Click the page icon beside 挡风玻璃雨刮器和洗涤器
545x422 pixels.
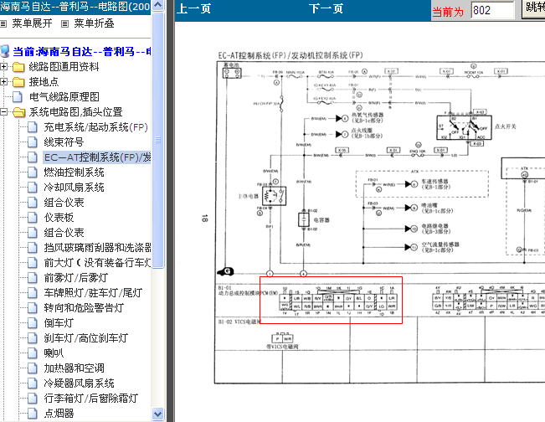point(33,248)
